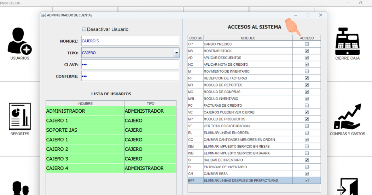Screen dimensions: 372x195
Task: Open the Tipo combo box showing CAJERO
Action: click(127, 53)
